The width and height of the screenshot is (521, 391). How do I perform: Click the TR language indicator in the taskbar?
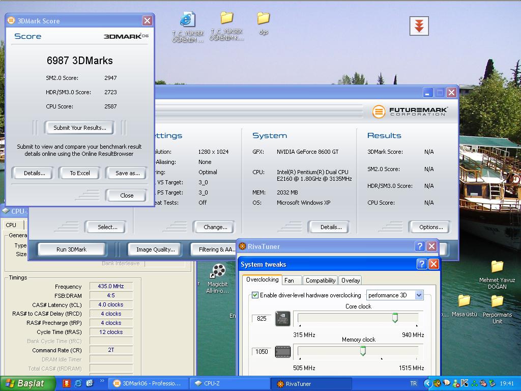pos(413,384)
